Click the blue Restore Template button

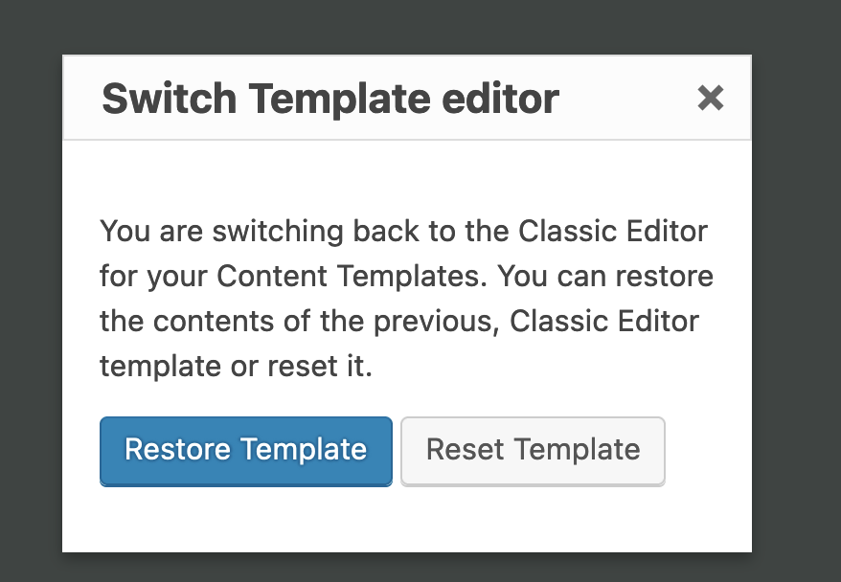(245, 451)
